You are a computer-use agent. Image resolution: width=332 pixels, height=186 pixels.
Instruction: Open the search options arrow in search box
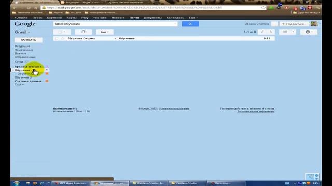(175, 24)
